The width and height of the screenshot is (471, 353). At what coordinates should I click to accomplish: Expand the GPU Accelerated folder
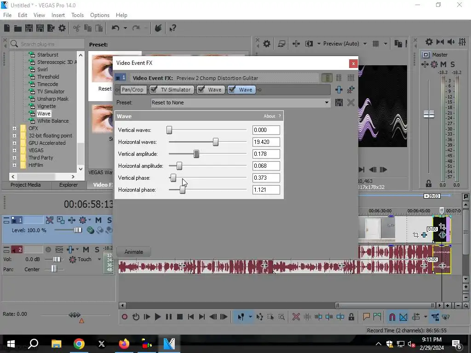pos(14,143)
